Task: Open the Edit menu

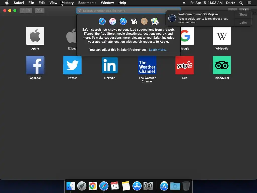Action: (x=42, y=3)
